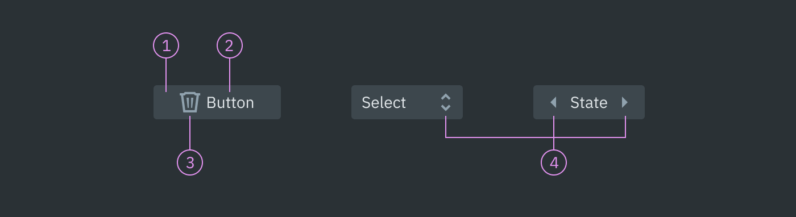The height and width of the screenshot is (217, 796).
Task: Click annotation circle number 4
Action: click(x=554, y=162)
